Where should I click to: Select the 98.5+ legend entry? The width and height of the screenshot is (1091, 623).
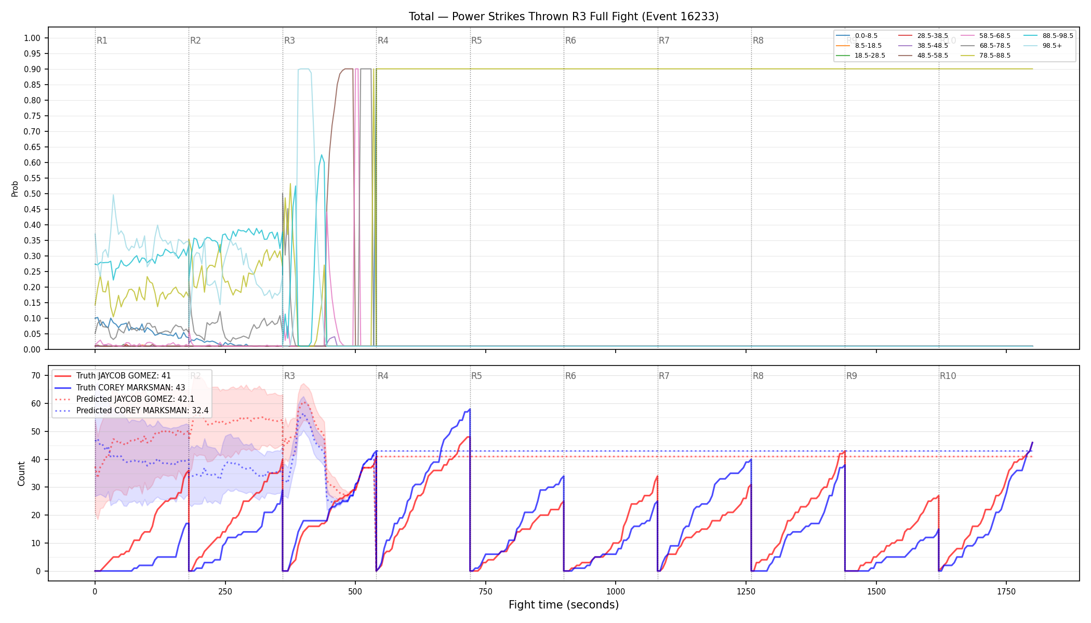1043,46
